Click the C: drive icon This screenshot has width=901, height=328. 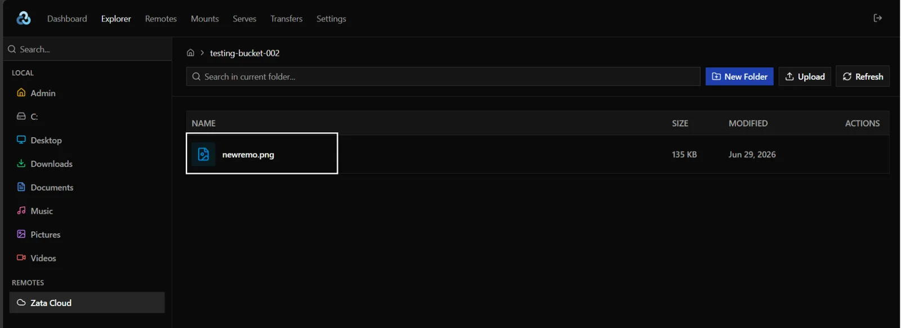(x=21, y=116)
